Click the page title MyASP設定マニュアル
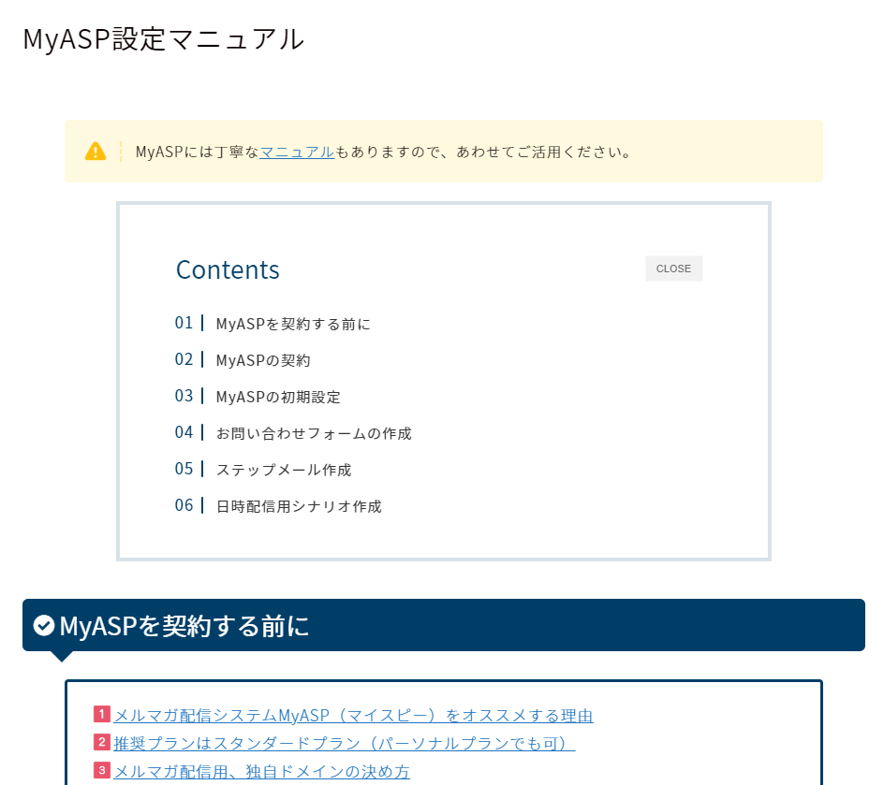This screenshot has width=884, height=785. (x=164, y=39)
